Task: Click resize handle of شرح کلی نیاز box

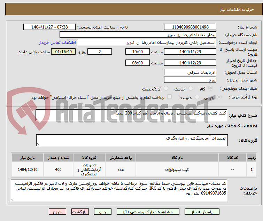Action: coord(37,119)
